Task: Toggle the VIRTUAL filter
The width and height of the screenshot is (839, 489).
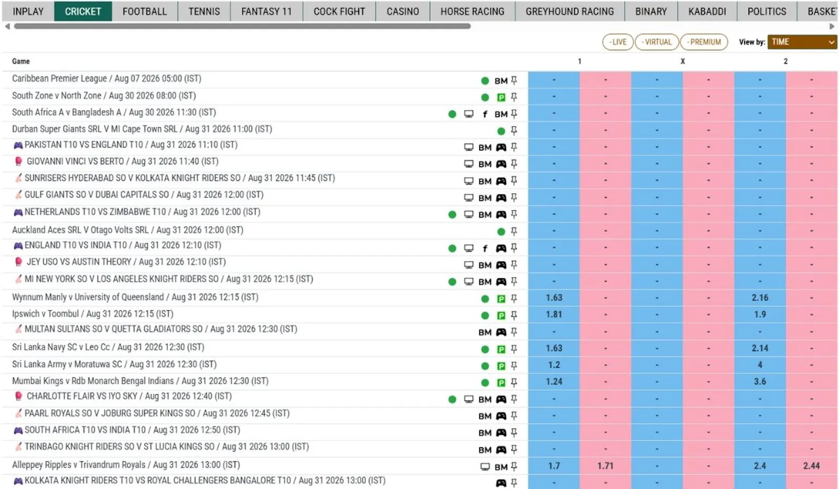Action: [x=657, y=42]
